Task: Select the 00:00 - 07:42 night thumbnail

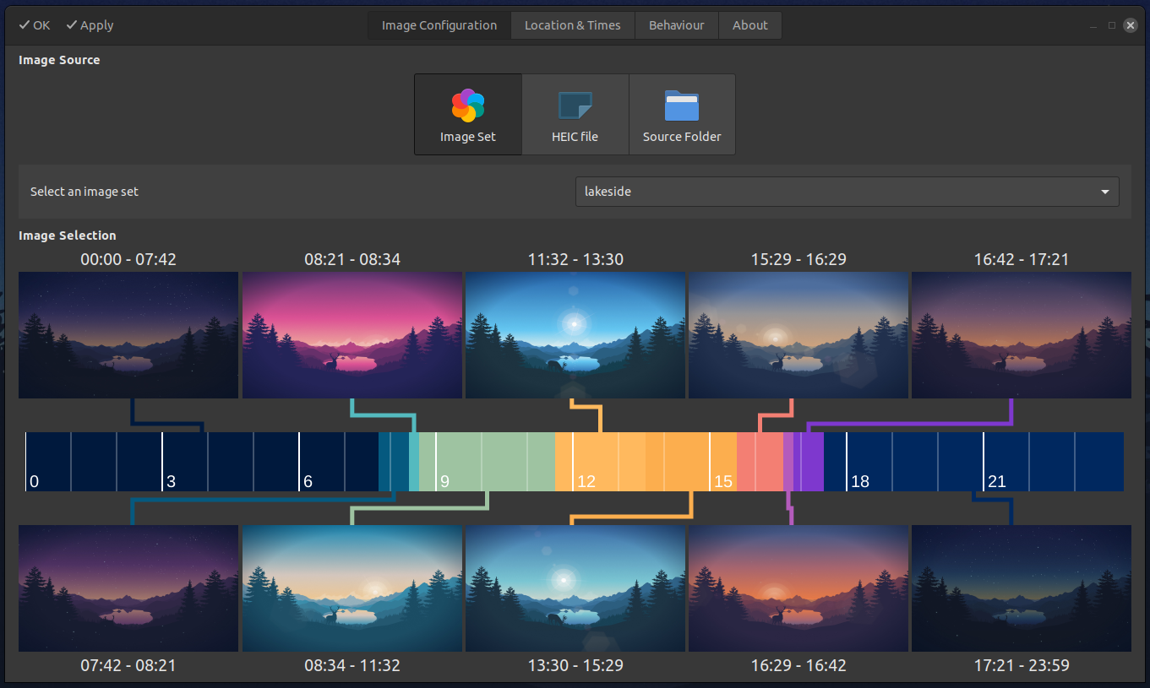Action: (x=128, y=334)
